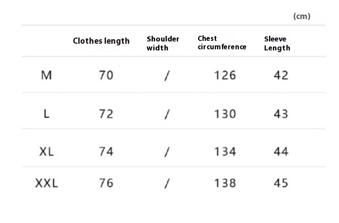Select clothes length value 70

[106, 75]
